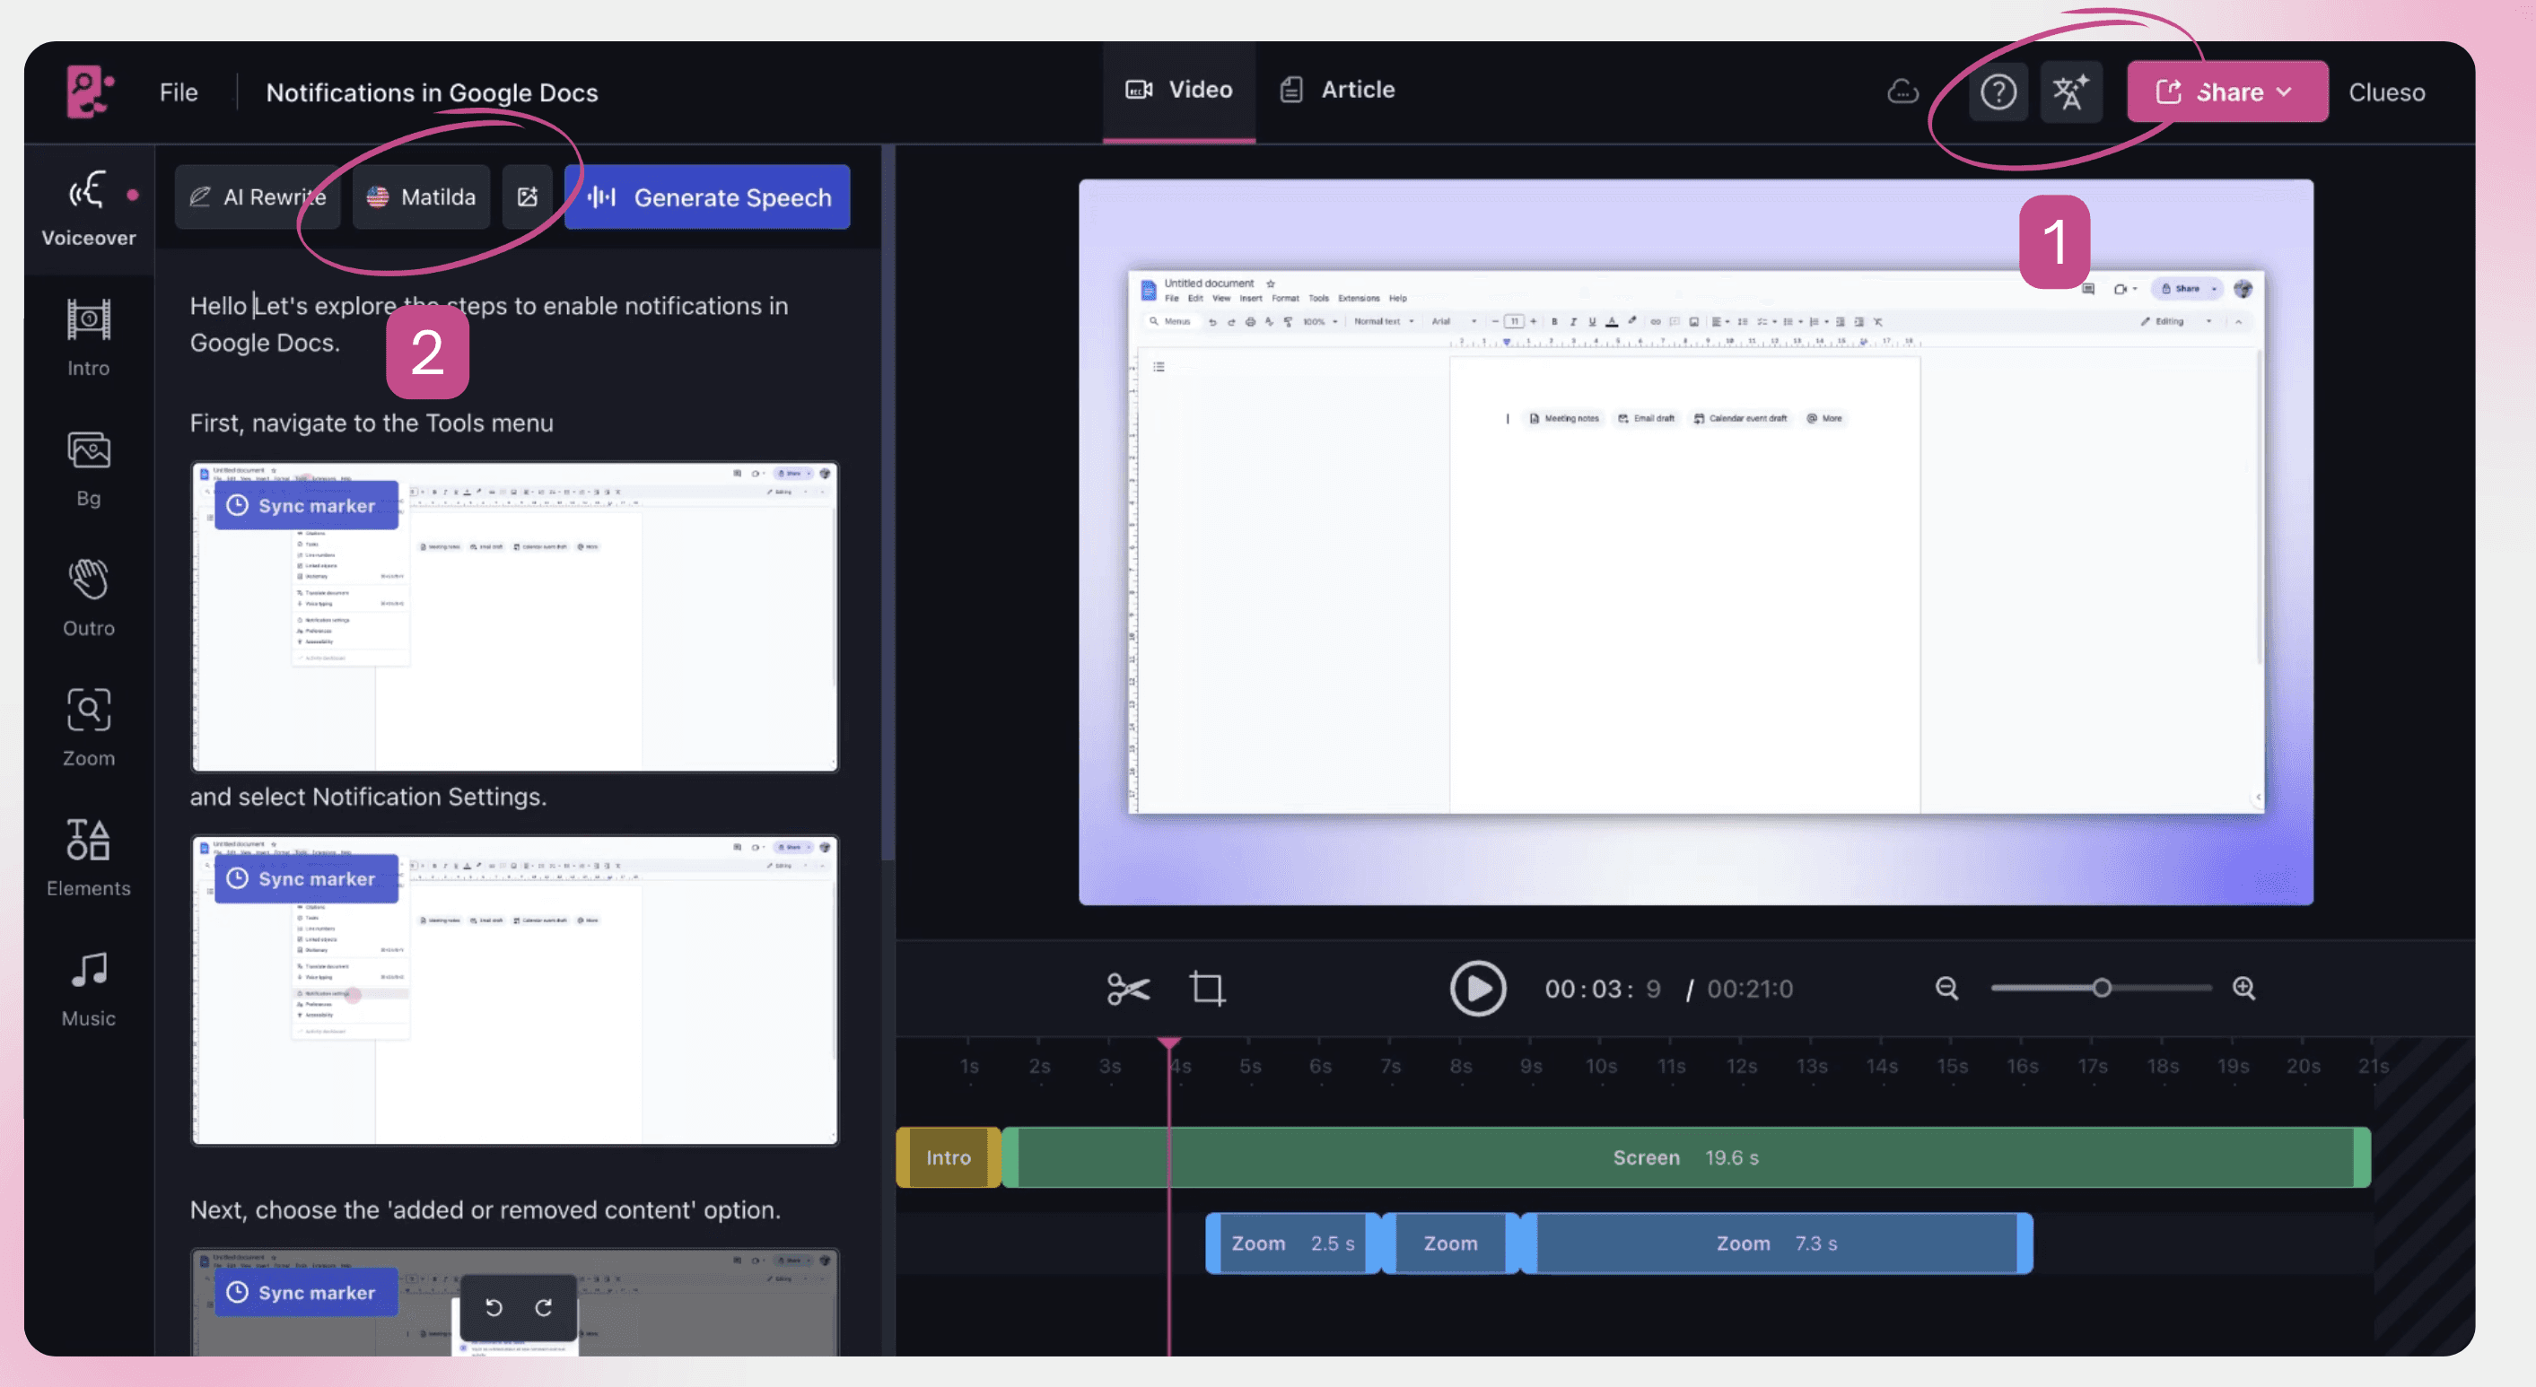Click the Clueso account label
Screen dimensions: 2536x1387
(x=2386, y=92)
